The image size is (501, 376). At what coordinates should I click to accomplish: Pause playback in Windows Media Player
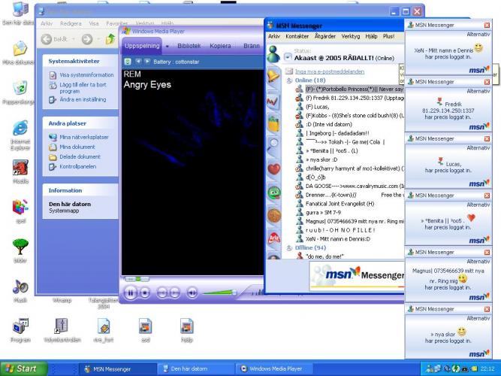[131, 293]
